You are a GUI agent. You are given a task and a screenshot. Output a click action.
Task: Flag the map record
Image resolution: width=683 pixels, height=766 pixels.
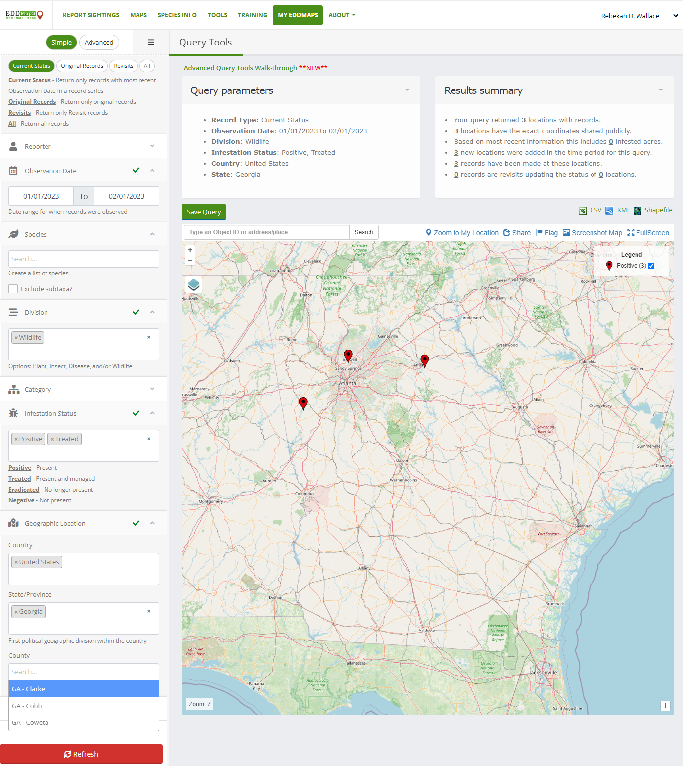pos(547,233)
